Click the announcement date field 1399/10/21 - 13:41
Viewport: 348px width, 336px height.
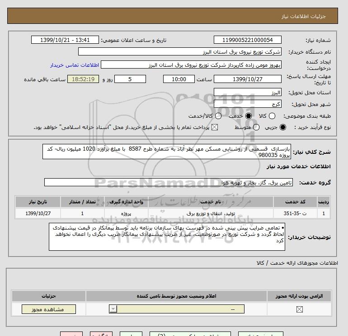click(x=65, y=40)
